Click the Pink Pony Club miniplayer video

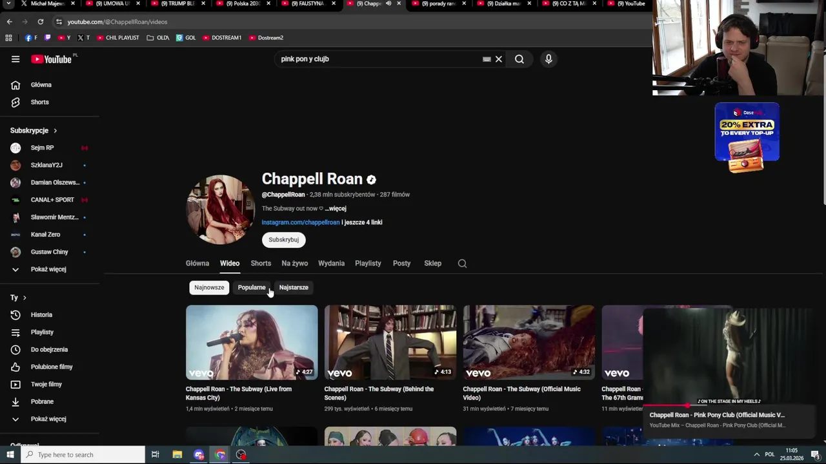click(x=728, y=357)
